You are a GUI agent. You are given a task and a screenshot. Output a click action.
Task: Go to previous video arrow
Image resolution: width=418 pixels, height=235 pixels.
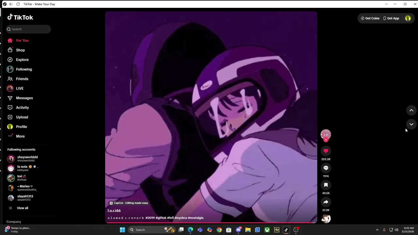tap(411, 110)
